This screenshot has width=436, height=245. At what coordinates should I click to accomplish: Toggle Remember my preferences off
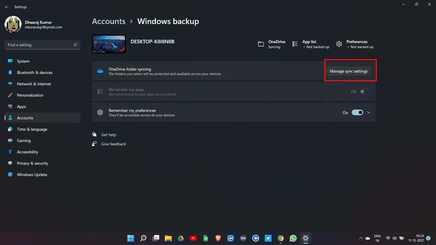pyautogui.click(x=357, y=112)
